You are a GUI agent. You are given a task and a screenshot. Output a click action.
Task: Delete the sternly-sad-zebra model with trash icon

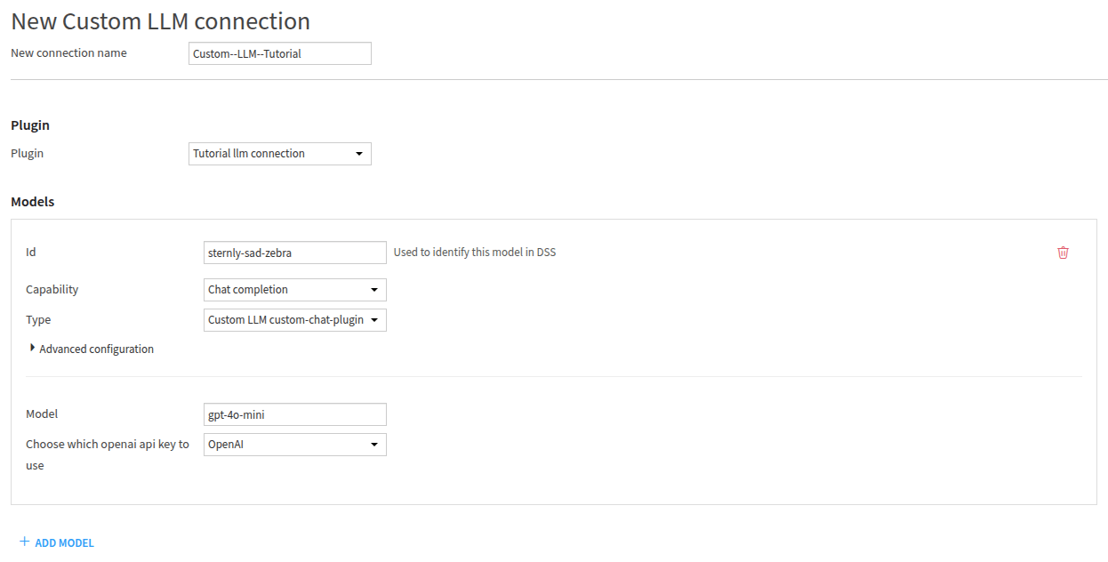tap(1063, 253)
